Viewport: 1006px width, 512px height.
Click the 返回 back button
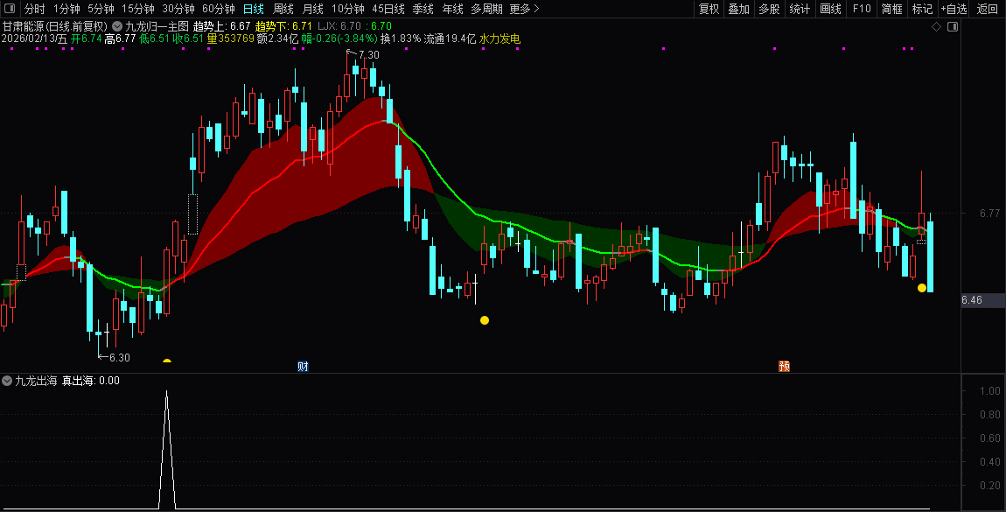coord(988,9)
